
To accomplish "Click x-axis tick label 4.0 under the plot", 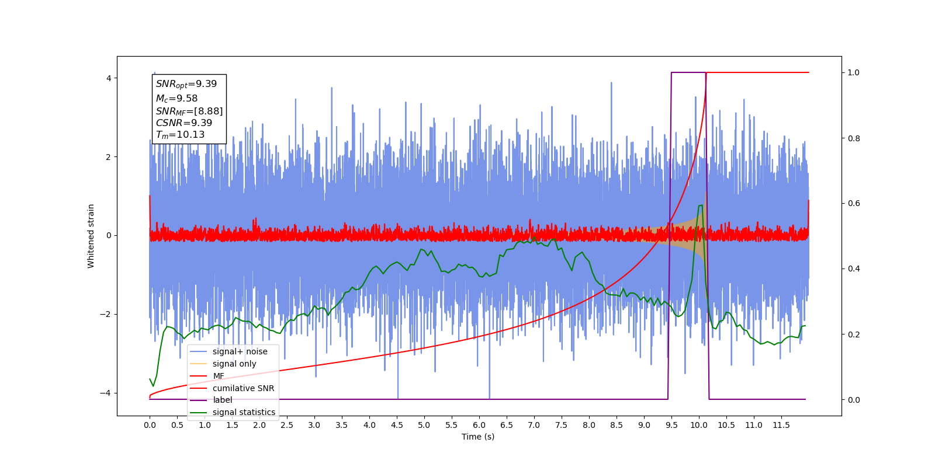I will pos(369,425).
